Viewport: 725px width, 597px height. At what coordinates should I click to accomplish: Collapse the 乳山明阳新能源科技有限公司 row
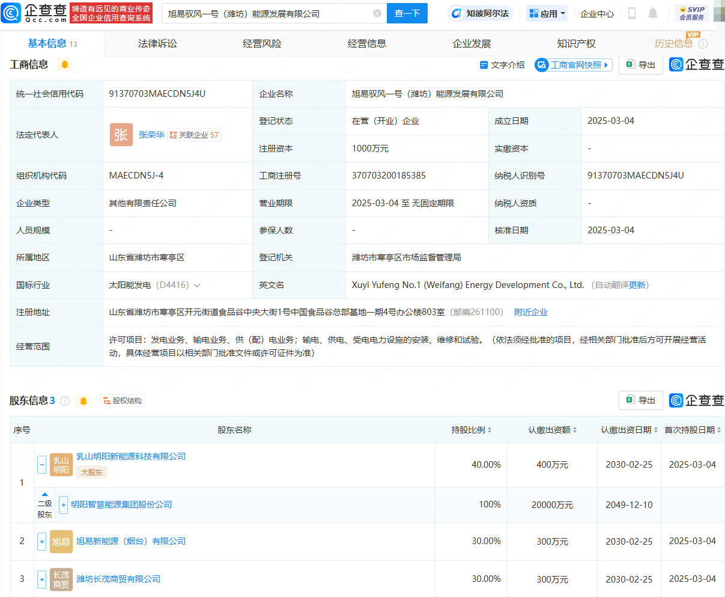pyautogui.click(x=42, y=464)
